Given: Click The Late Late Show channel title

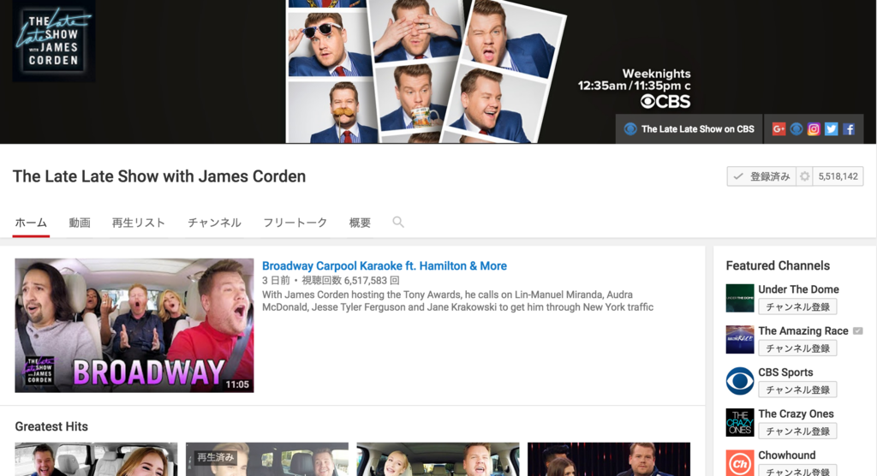Looking at the screenshot, I should (x=159, y=176).
